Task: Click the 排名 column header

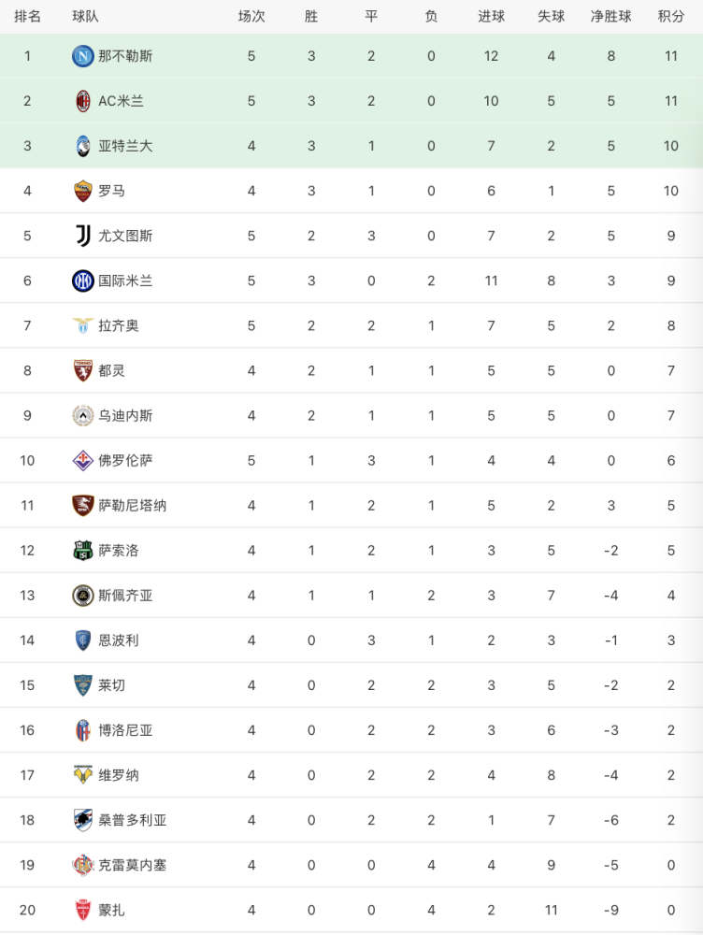Action: pyautogui.click(x=27, y=17)
